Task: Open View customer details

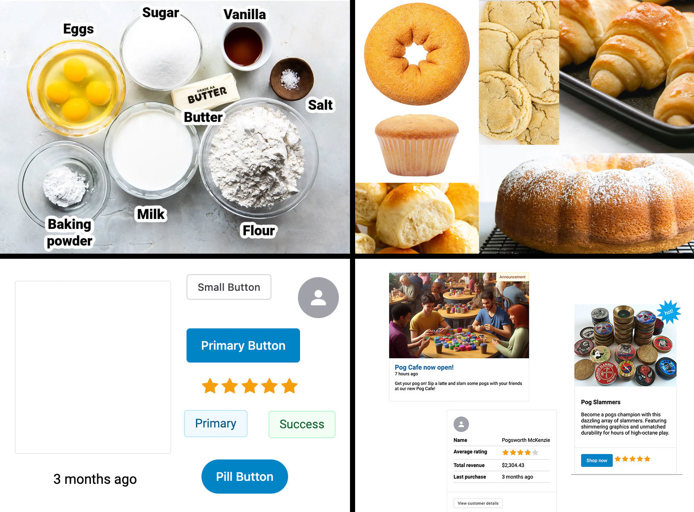Action: (478, 503)
